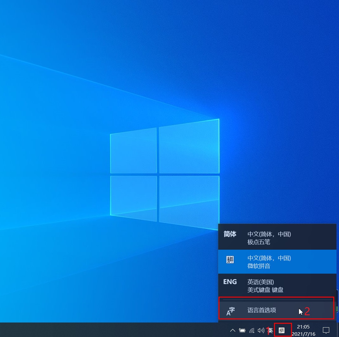Open the Action Center notification icon

coord(326,330)
